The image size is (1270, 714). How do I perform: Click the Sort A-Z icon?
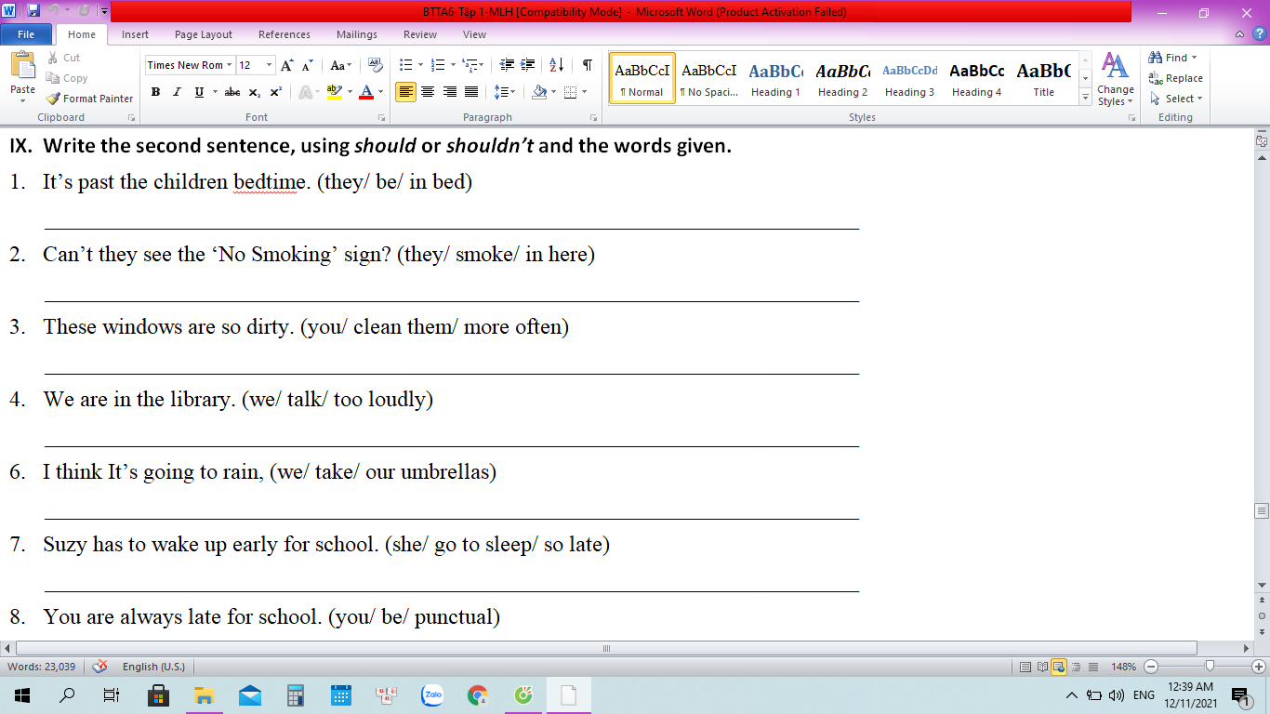click(557, 65)
